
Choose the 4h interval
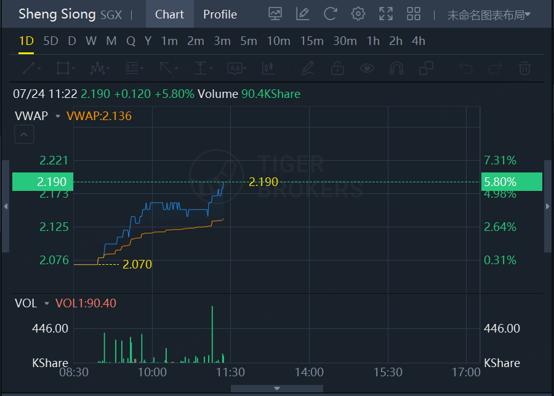418,41
